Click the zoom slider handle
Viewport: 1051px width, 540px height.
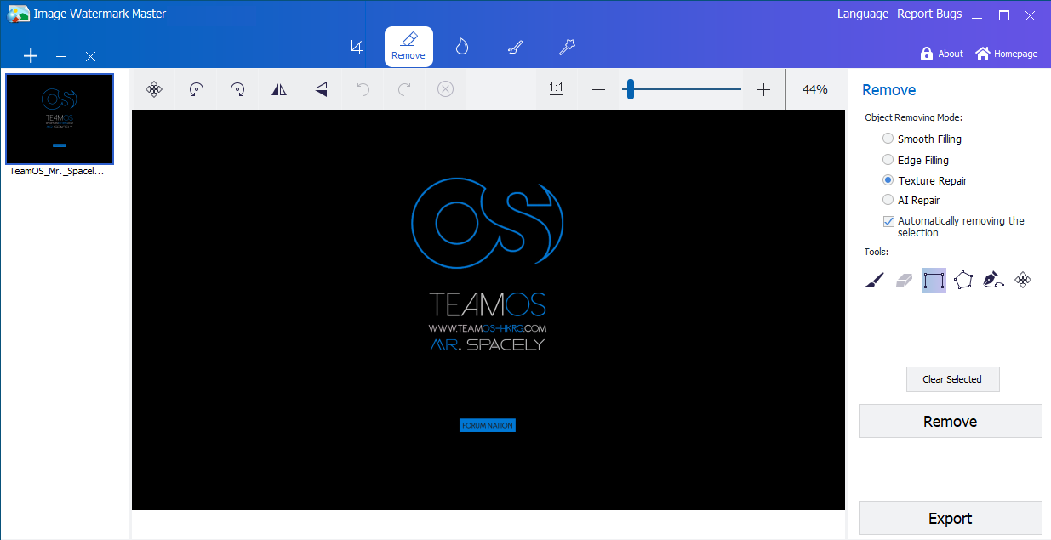(x=630, y=89)
